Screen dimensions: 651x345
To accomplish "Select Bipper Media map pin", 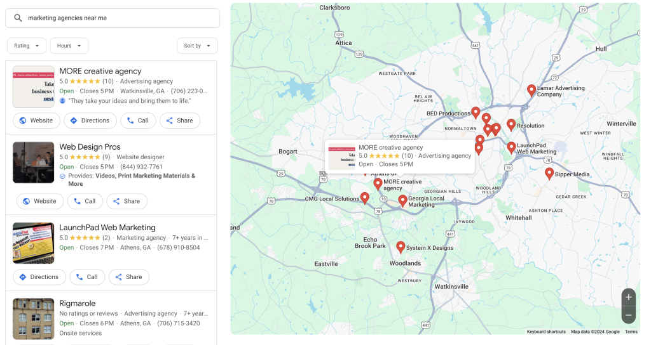I will [x=549, y=173].
